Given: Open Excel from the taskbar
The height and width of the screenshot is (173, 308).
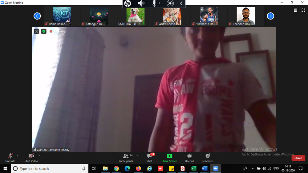Looking at the screenshot, I should (193, 168).
